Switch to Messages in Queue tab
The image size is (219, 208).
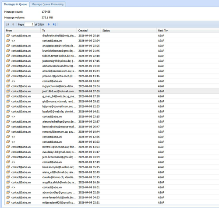pos(15,4)
